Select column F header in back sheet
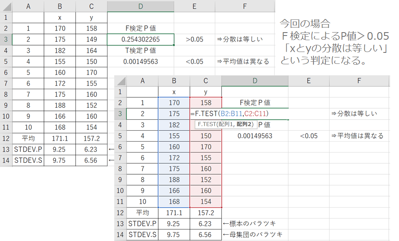This screenshot has height=241, width=399. 245,6
